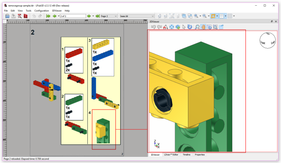Select the bottom 3DViewer tab

pyautogui.click(x=155, y=155)
